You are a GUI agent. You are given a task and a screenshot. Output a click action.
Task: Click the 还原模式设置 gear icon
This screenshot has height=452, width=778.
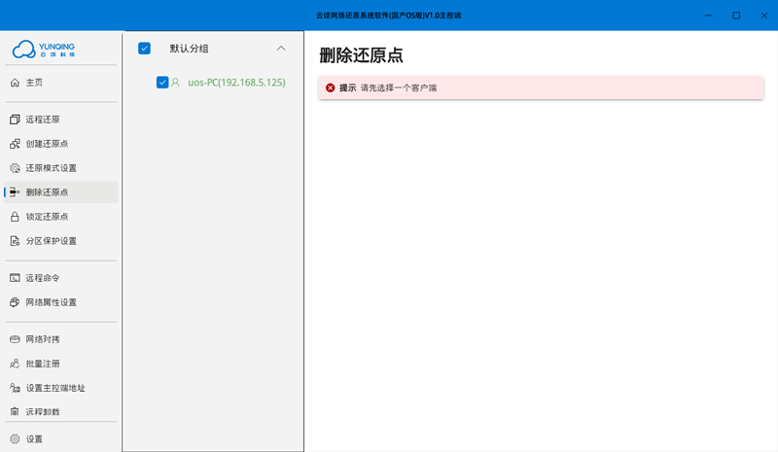(15, 168)
